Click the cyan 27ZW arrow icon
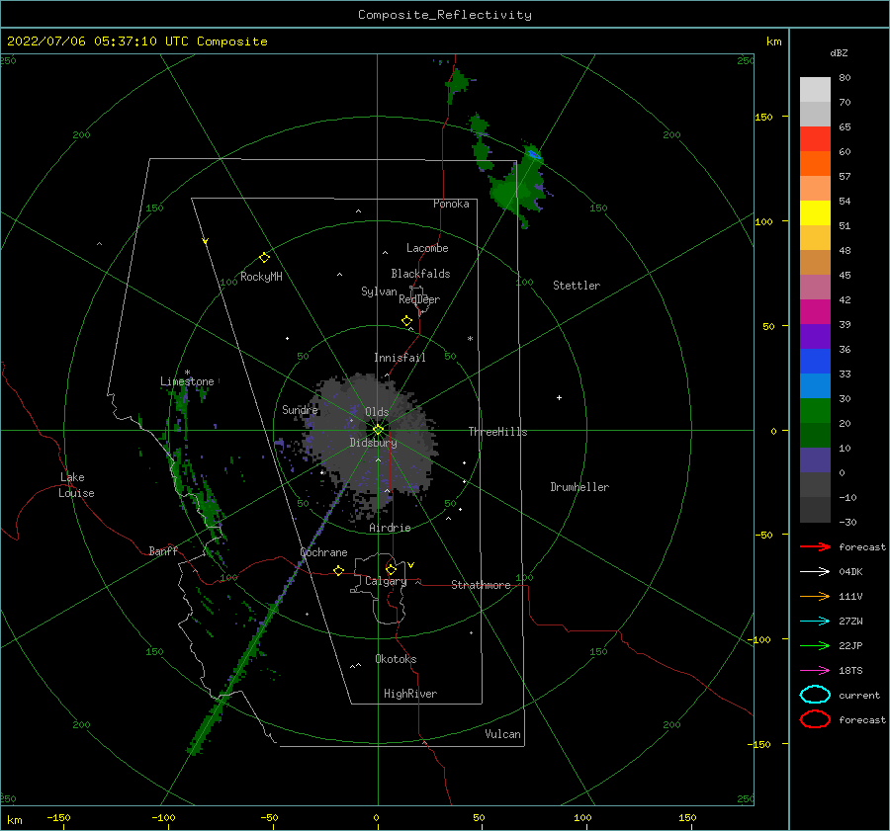This screenshot has height=831, width=890. [815, 622]
